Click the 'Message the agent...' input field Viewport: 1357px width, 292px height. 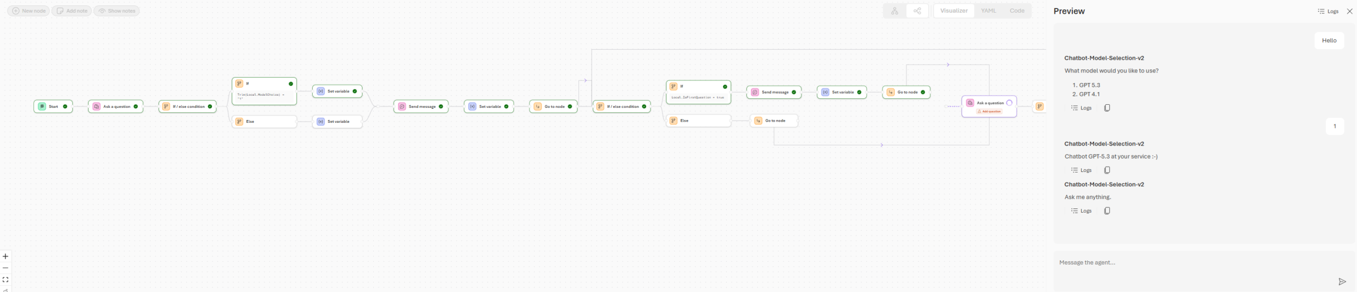1193,263
